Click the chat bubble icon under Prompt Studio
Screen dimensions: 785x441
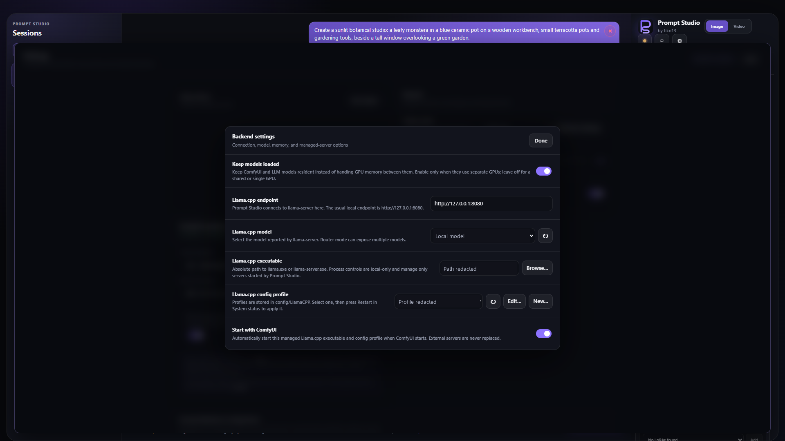coord(662,40)
